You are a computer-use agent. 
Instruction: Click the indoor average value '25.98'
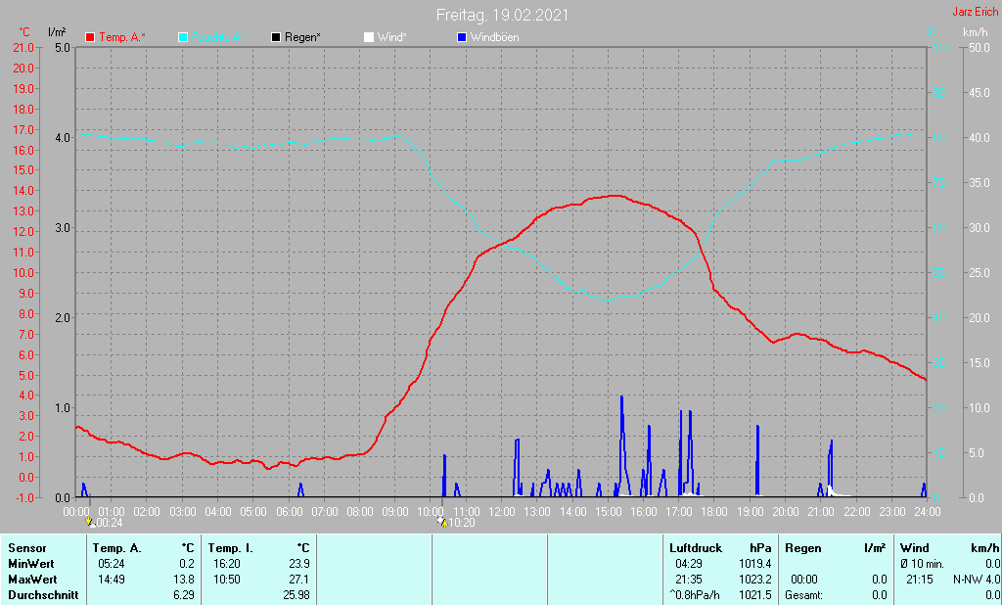tap(296, 595)
